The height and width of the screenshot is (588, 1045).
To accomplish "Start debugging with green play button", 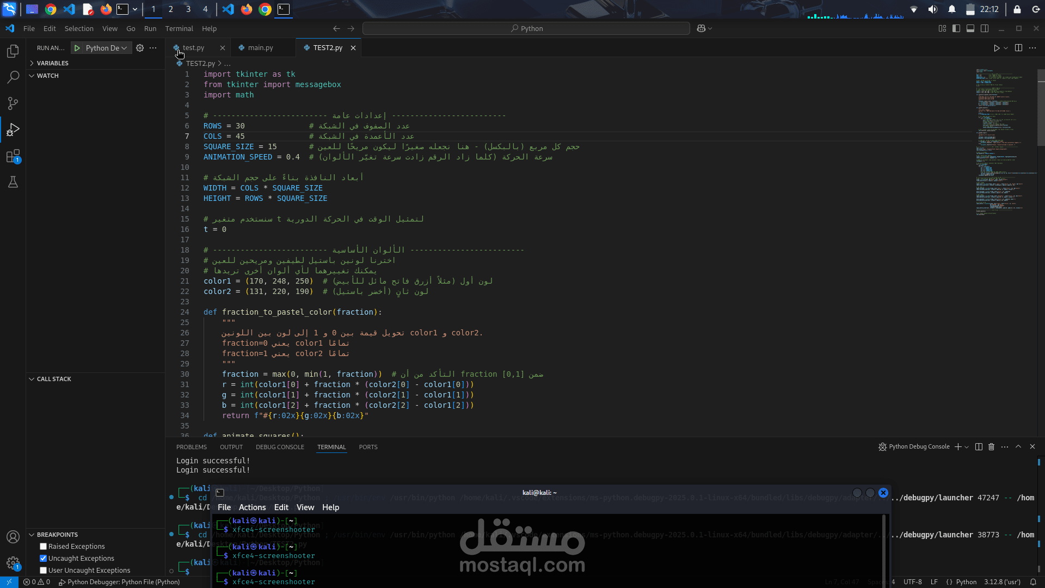I will tap(77, 48).
